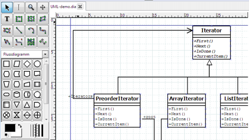
Task: Pick the Internal Storage shape
Action: 6,105
